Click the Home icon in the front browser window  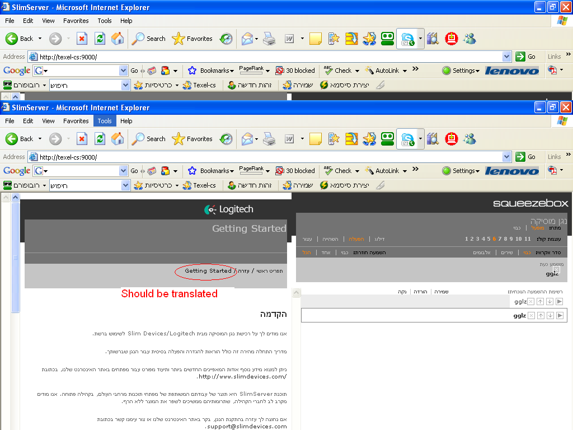pos(118,139)
